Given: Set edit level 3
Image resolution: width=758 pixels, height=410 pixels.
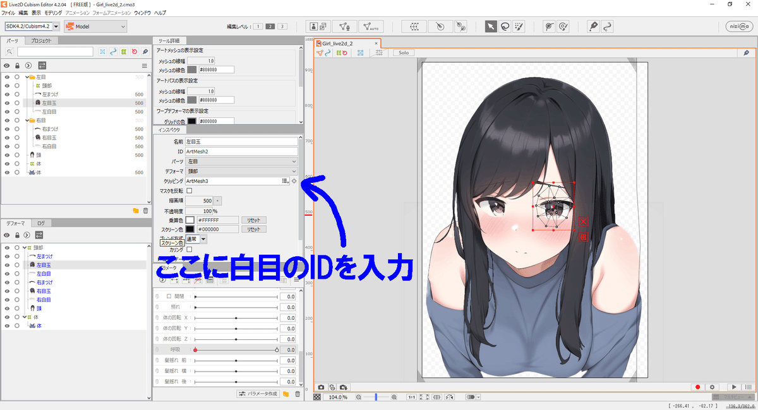Looking at the screenshot, I should [282, 26].
